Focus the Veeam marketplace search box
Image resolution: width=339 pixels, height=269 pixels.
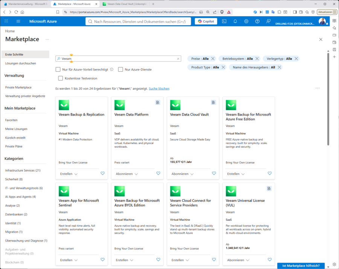coord(118,59)
